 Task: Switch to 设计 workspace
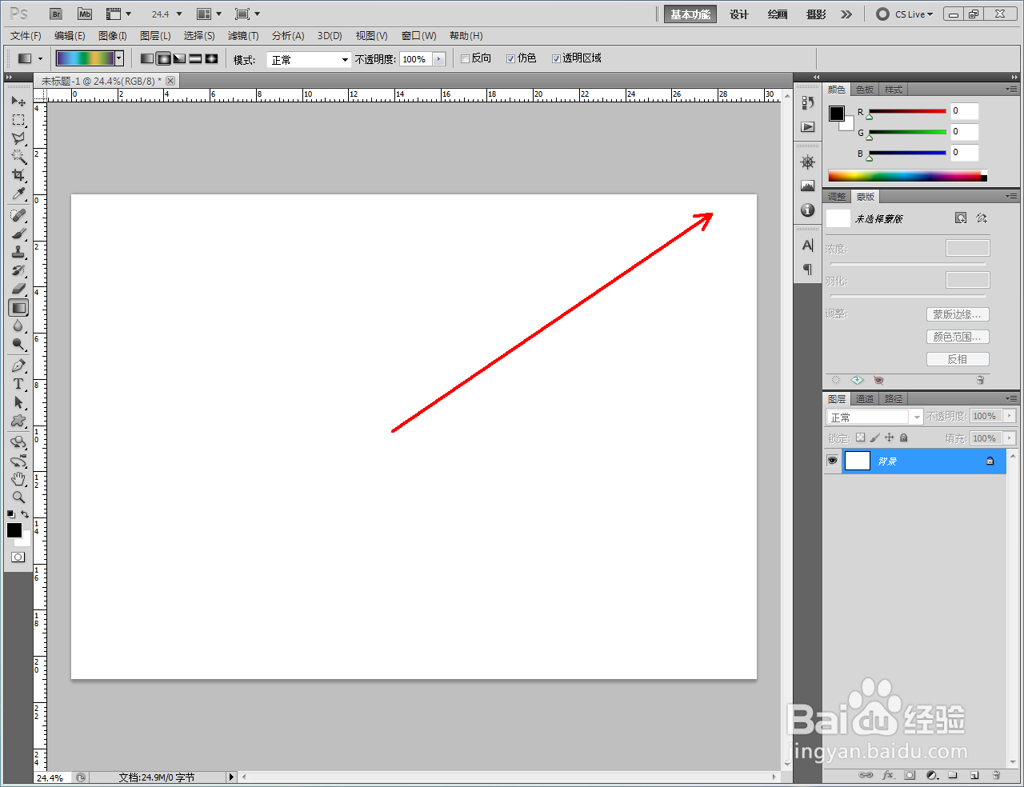[x=739, y=14]
